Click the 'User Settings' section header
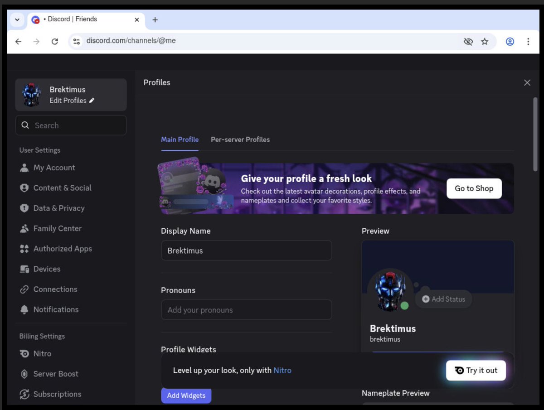Image resolution: width=544 pixels, height=410 pixels. pyautogui.click(x=40, y=150)
